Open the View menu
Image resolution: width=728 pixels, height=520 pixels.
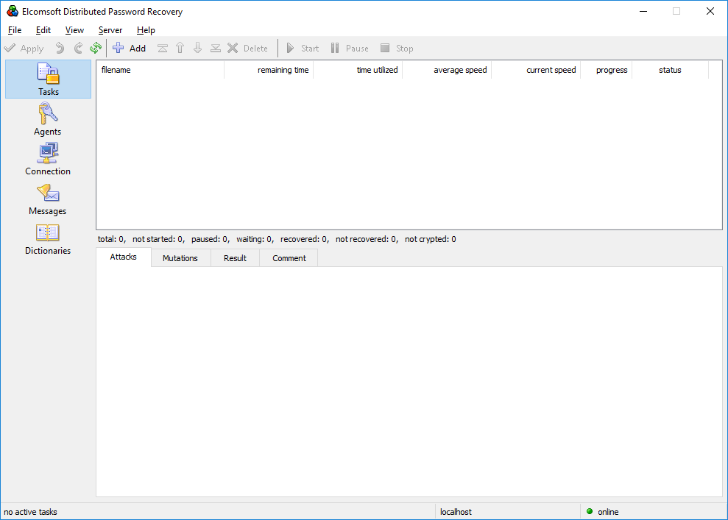[74, 30]
